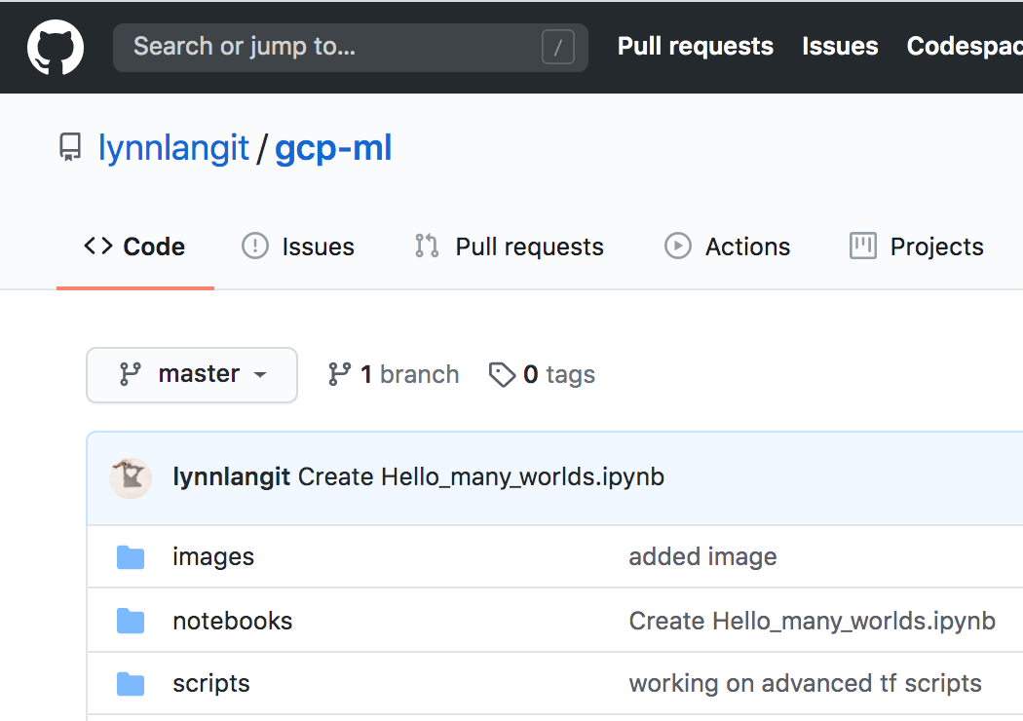Switch to the Projects tab
Image resolution: width=1023 pixels, height=721 pixels.
[x=917, y=247]
